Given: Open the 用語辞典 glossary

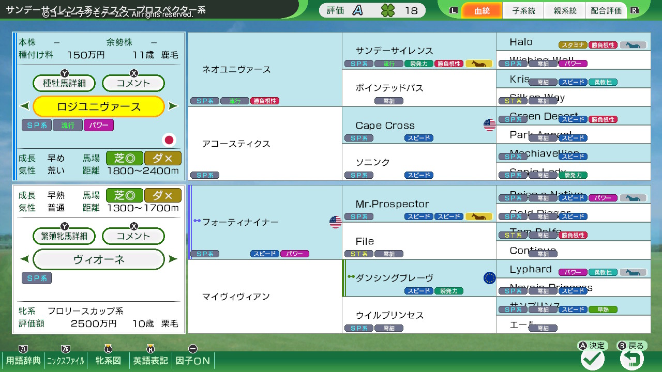Looking at the screenshot, I should pos(23,361).
